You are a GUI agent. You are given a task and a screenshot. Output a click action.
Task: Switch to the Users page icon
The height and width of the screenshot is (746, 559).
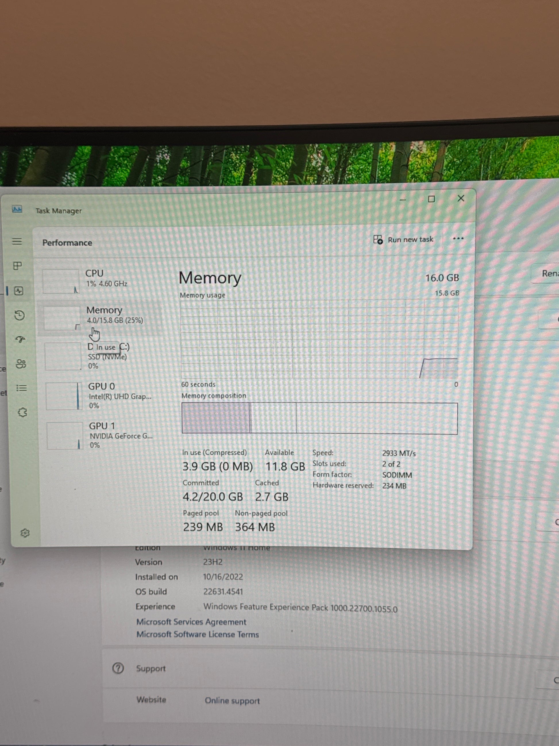[x=21, y=364]
